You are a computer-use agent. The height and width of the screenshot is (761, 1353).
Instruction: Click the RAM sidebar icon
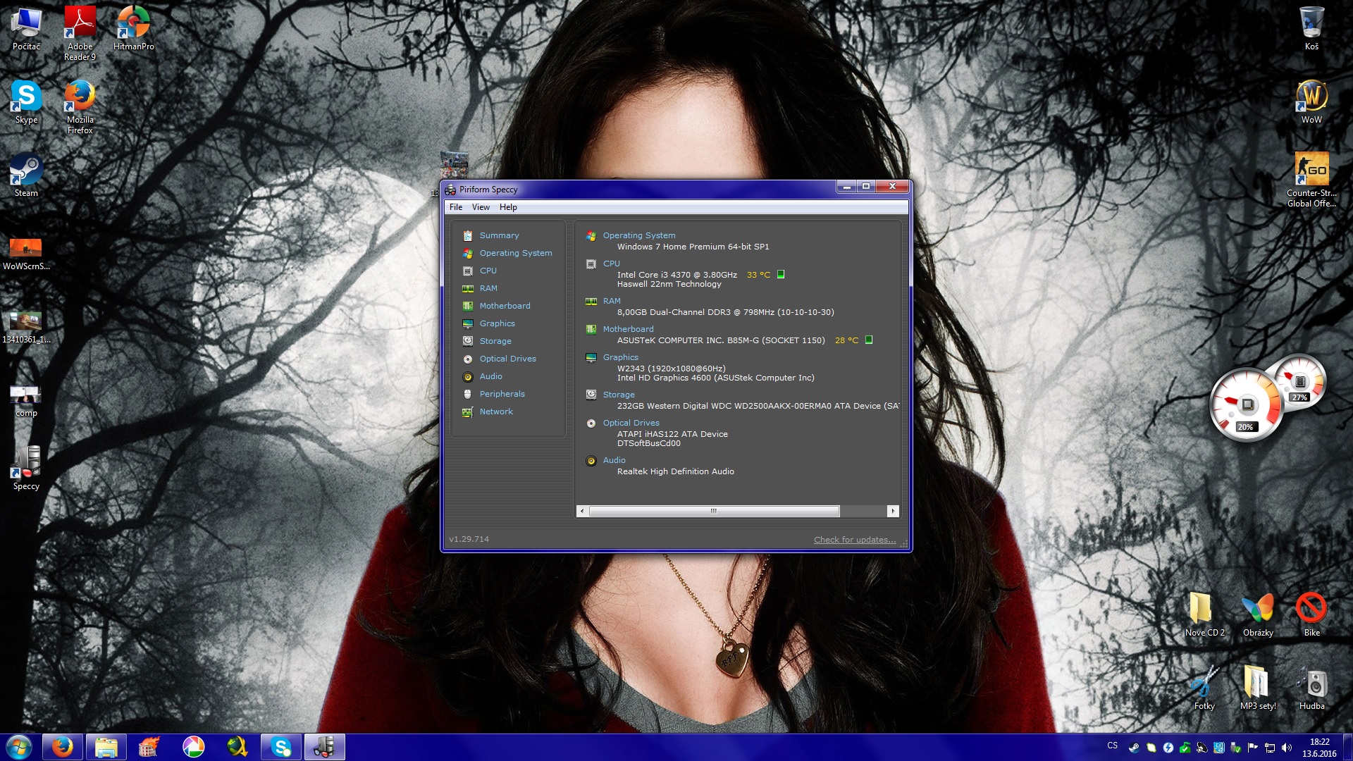point(468,288)
